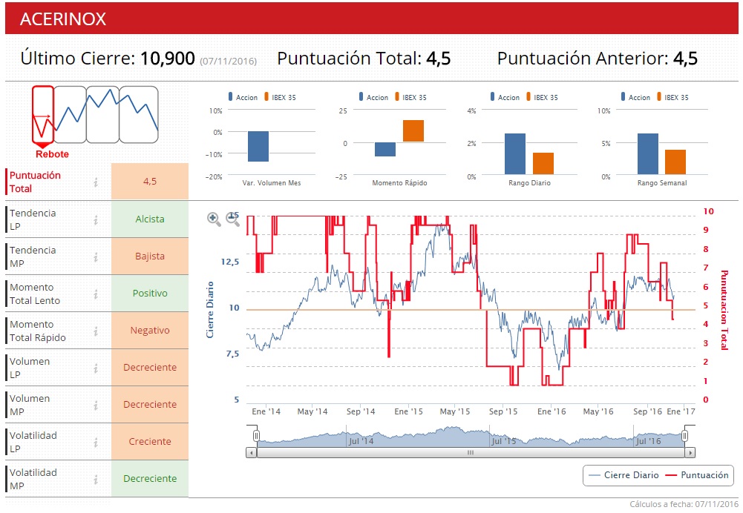The width and height of the screenshot is (743, 513).
Task: Click the right range handle of navigator
Action: [x=684, y=436]
